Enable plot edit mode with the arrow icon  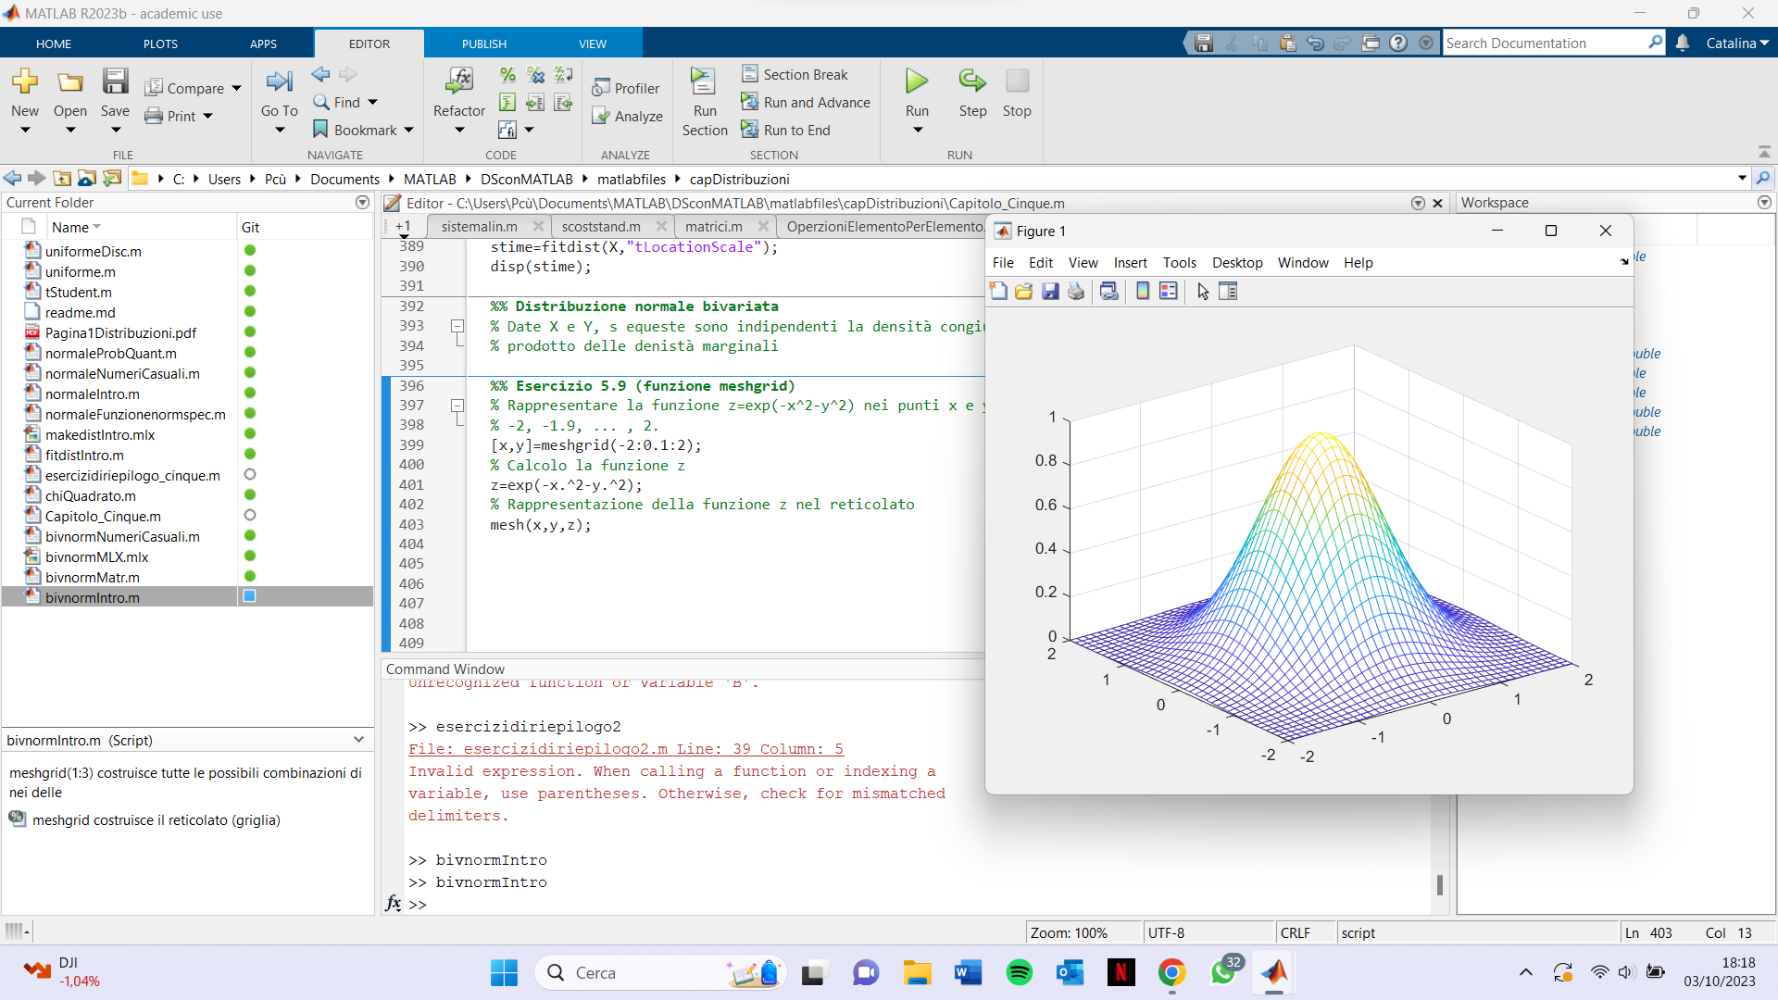click(x=1202, y=291)
